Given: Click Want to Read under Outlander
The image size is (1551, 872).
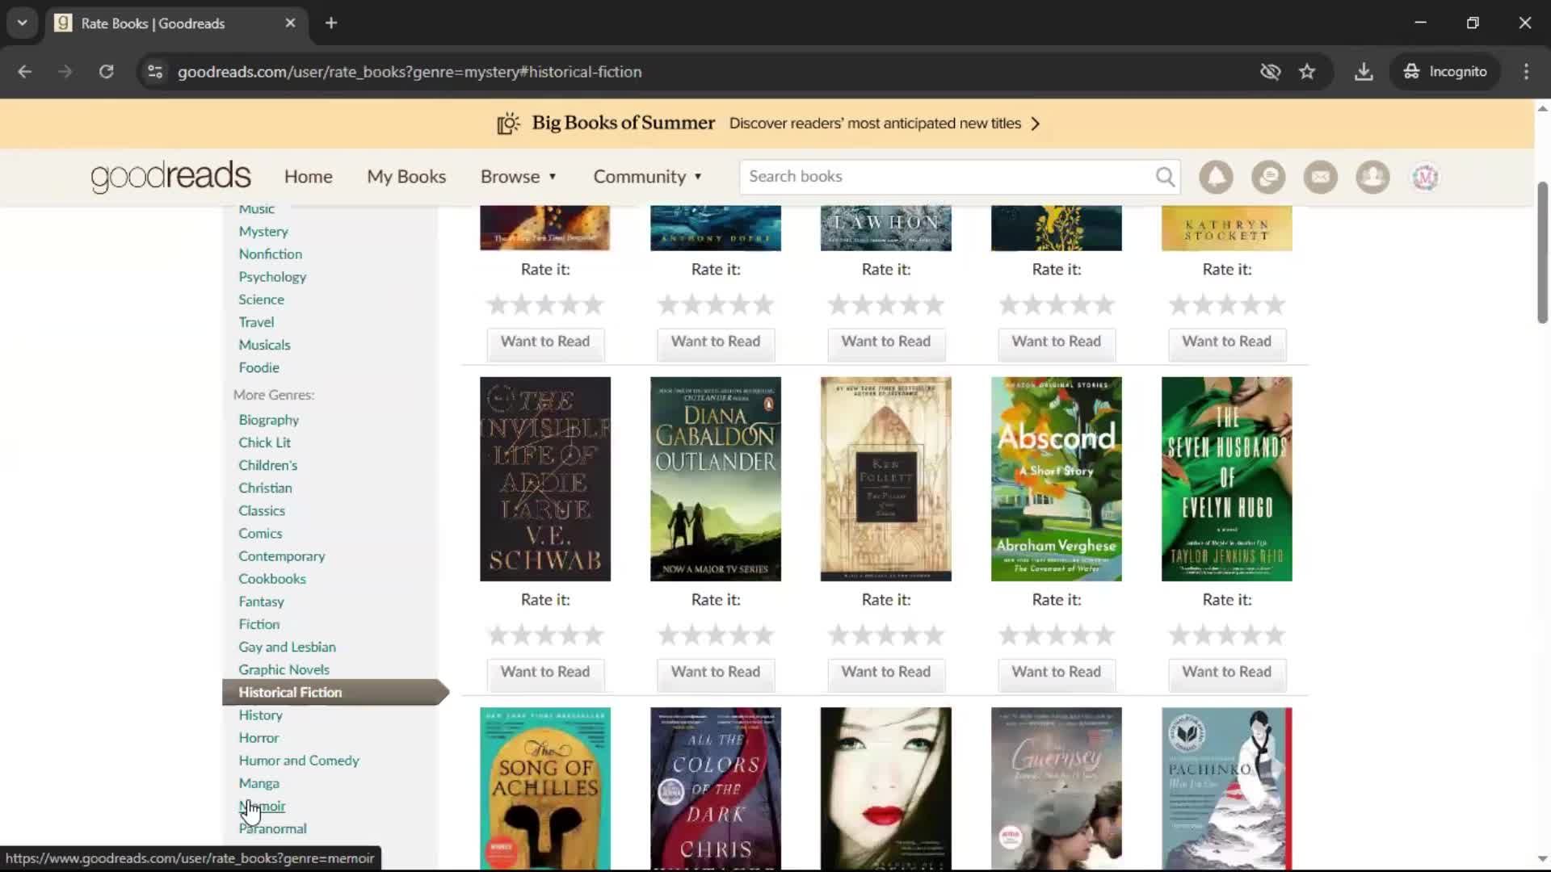Looking at the screenshot, I should coord(716,672).
